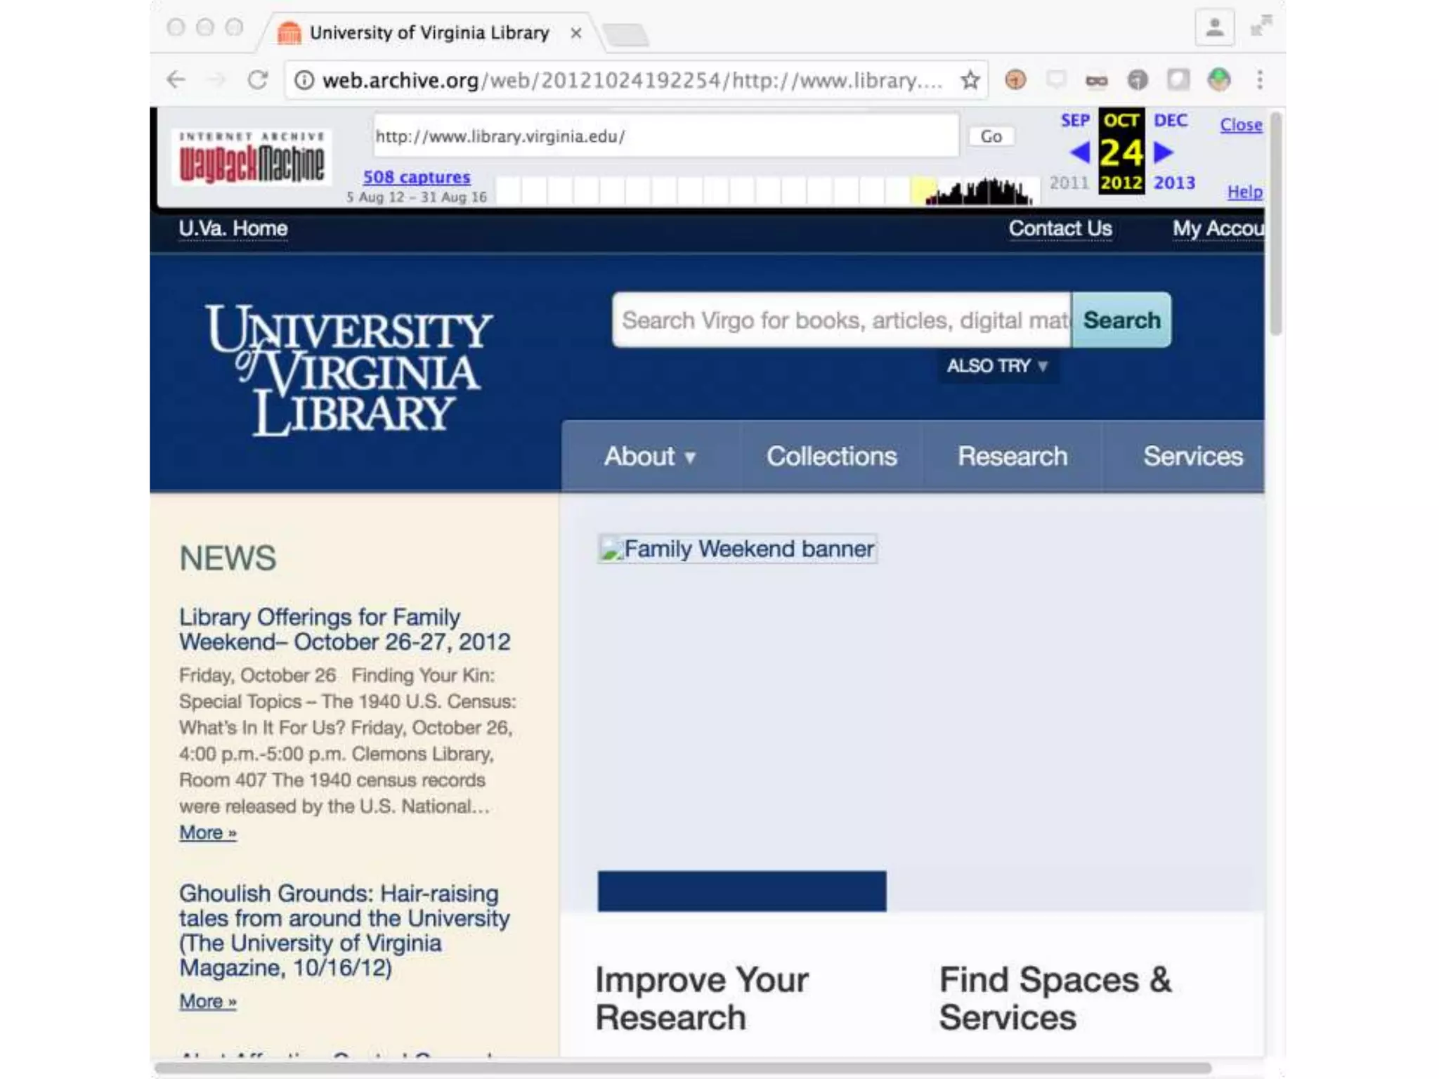Click the globe extension icon in toolbar

point(1219,80)
